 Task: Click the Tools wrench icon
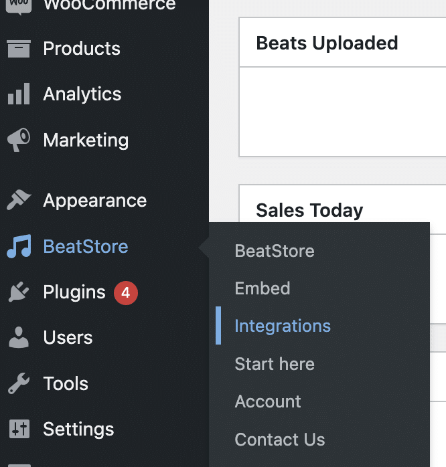coord(19,383)
